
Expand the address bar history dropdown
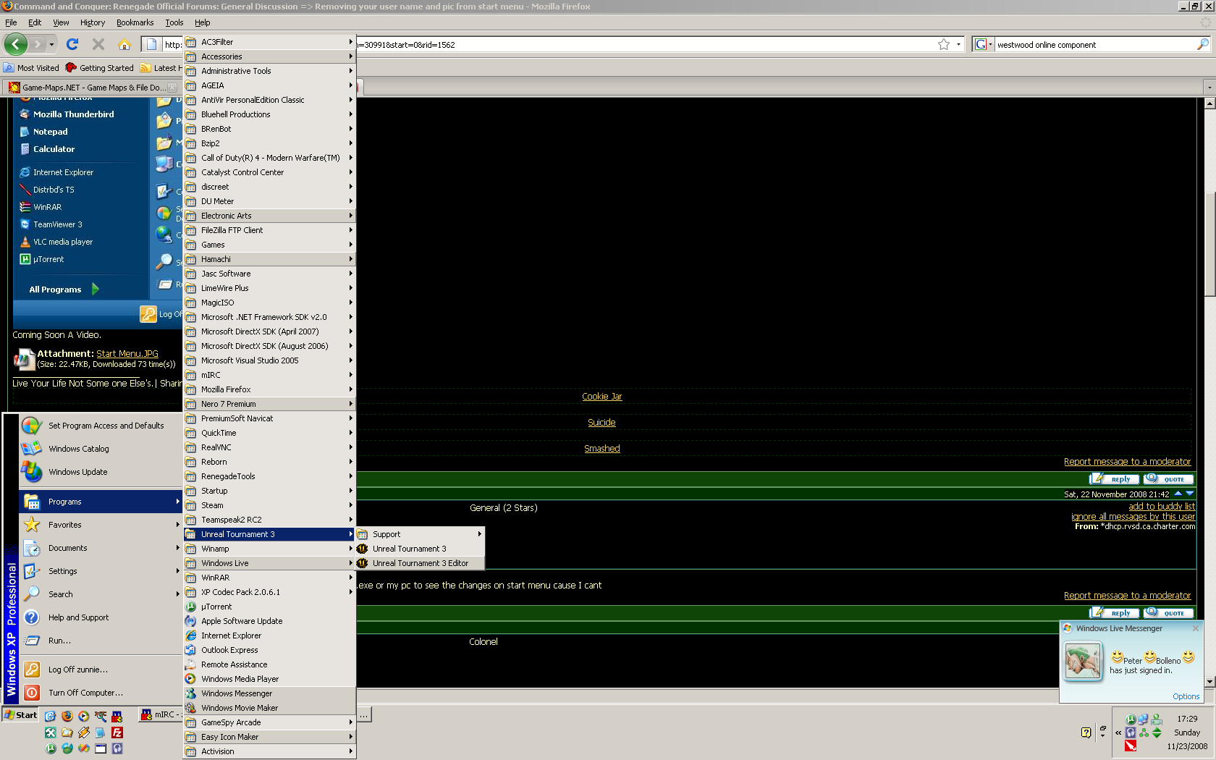coord(959,45)
